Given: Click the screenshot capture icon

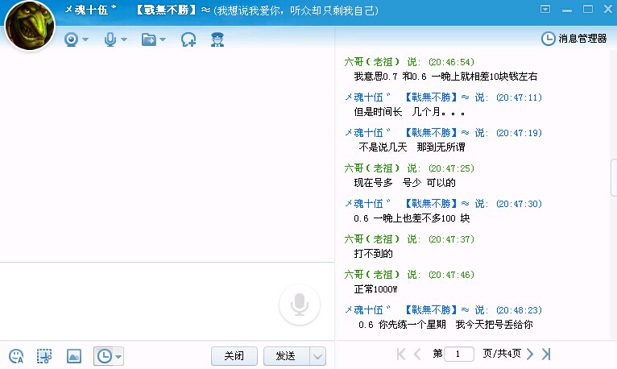Looking at the screenshot, I should 44,355.
